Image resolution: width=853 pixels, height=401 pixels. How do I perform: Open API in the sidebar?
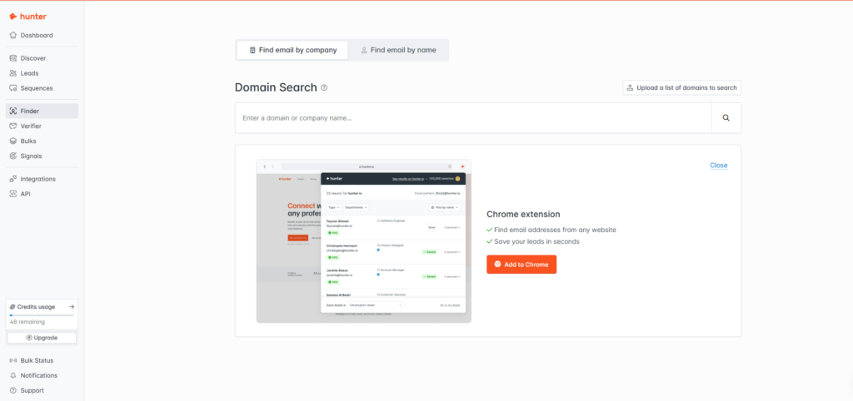(42, 194)
